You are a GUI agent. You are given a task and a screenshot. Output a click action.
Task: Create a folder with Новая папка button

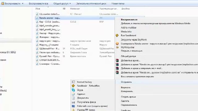pyautogui.click(x=118, y=3)
